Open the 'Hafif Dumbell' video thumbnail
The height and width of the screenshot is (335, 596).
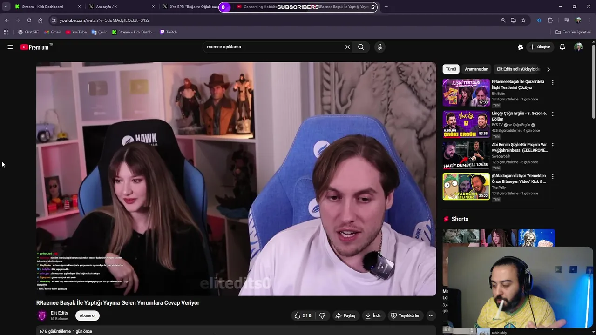(466, 155)
